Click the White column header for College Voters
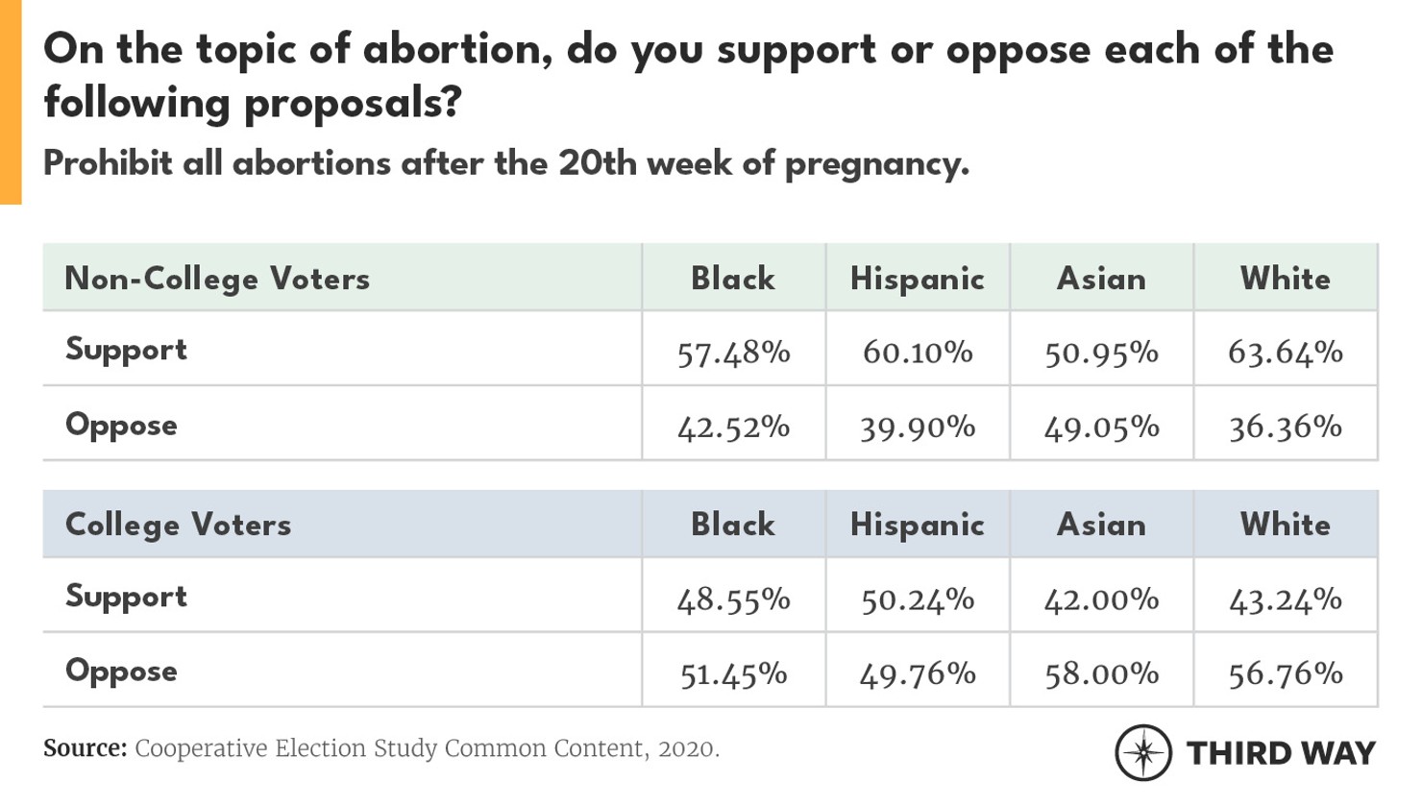Image resolution: width=1422 pixels, height=807 pixels. (1285, 525)
